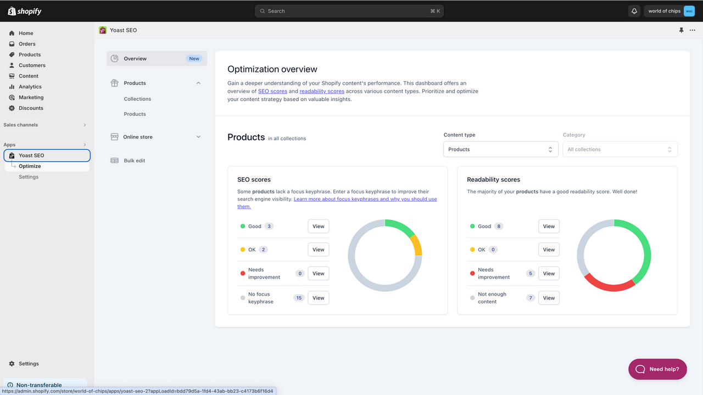The image size is (703, 395).
Task: Click the New badge on Overview
Action: tap(194, 59)
